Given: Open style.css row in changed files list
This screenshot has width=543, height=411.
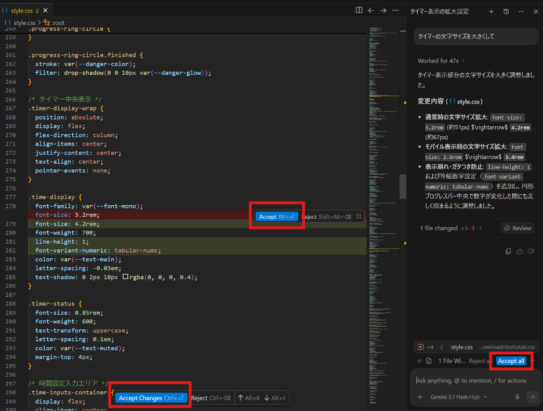Looking at the screenshot, I should point(476,347).
